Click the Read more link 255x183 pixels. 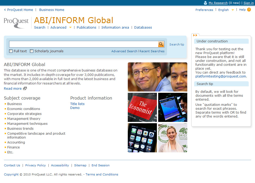pyautogui.click(x=13, y=89)
